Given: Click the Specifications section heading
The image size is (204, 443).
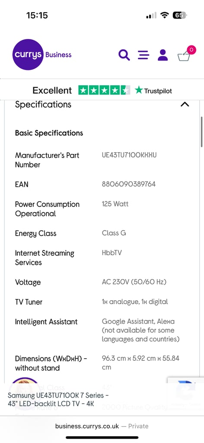Looking at the screenshot, I should click(x=43, y=105).
